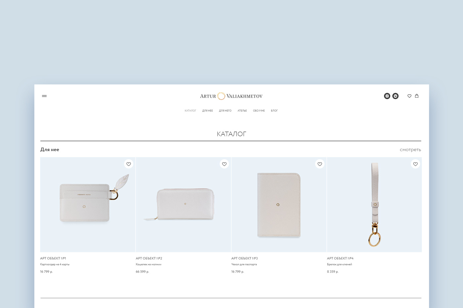Viewport: 463px width, 308px height.
Task: Open the shopping bag cart
Action: (x=417, y=96)
